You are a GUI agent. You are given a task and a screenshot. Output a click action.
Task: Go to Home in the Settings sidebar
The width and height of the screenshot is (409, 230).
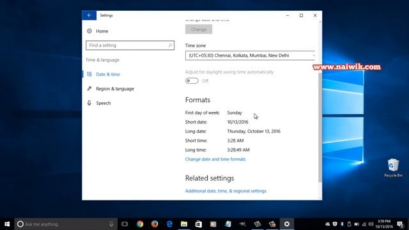102,31
